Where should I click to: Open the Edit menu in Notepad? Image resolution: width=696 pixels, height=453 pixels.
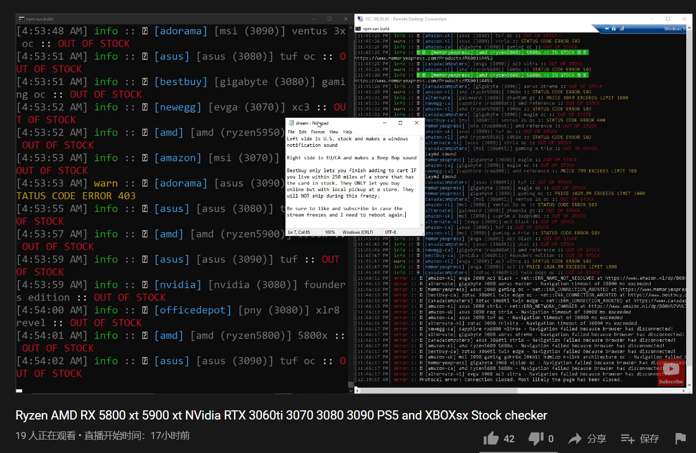(x=303, y=132)
